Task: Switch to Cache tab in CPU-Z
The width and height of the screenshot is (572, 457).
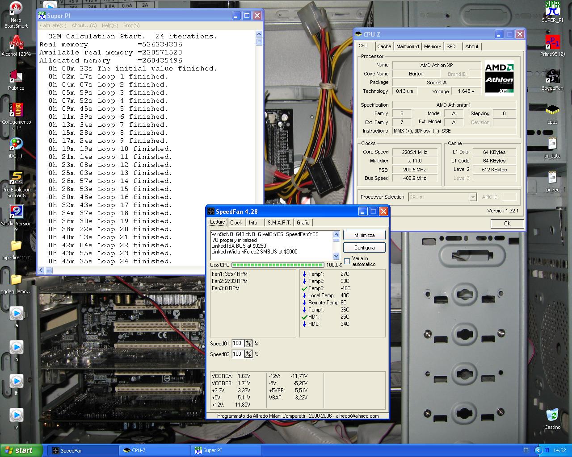Action: click(x=384, y=46)
